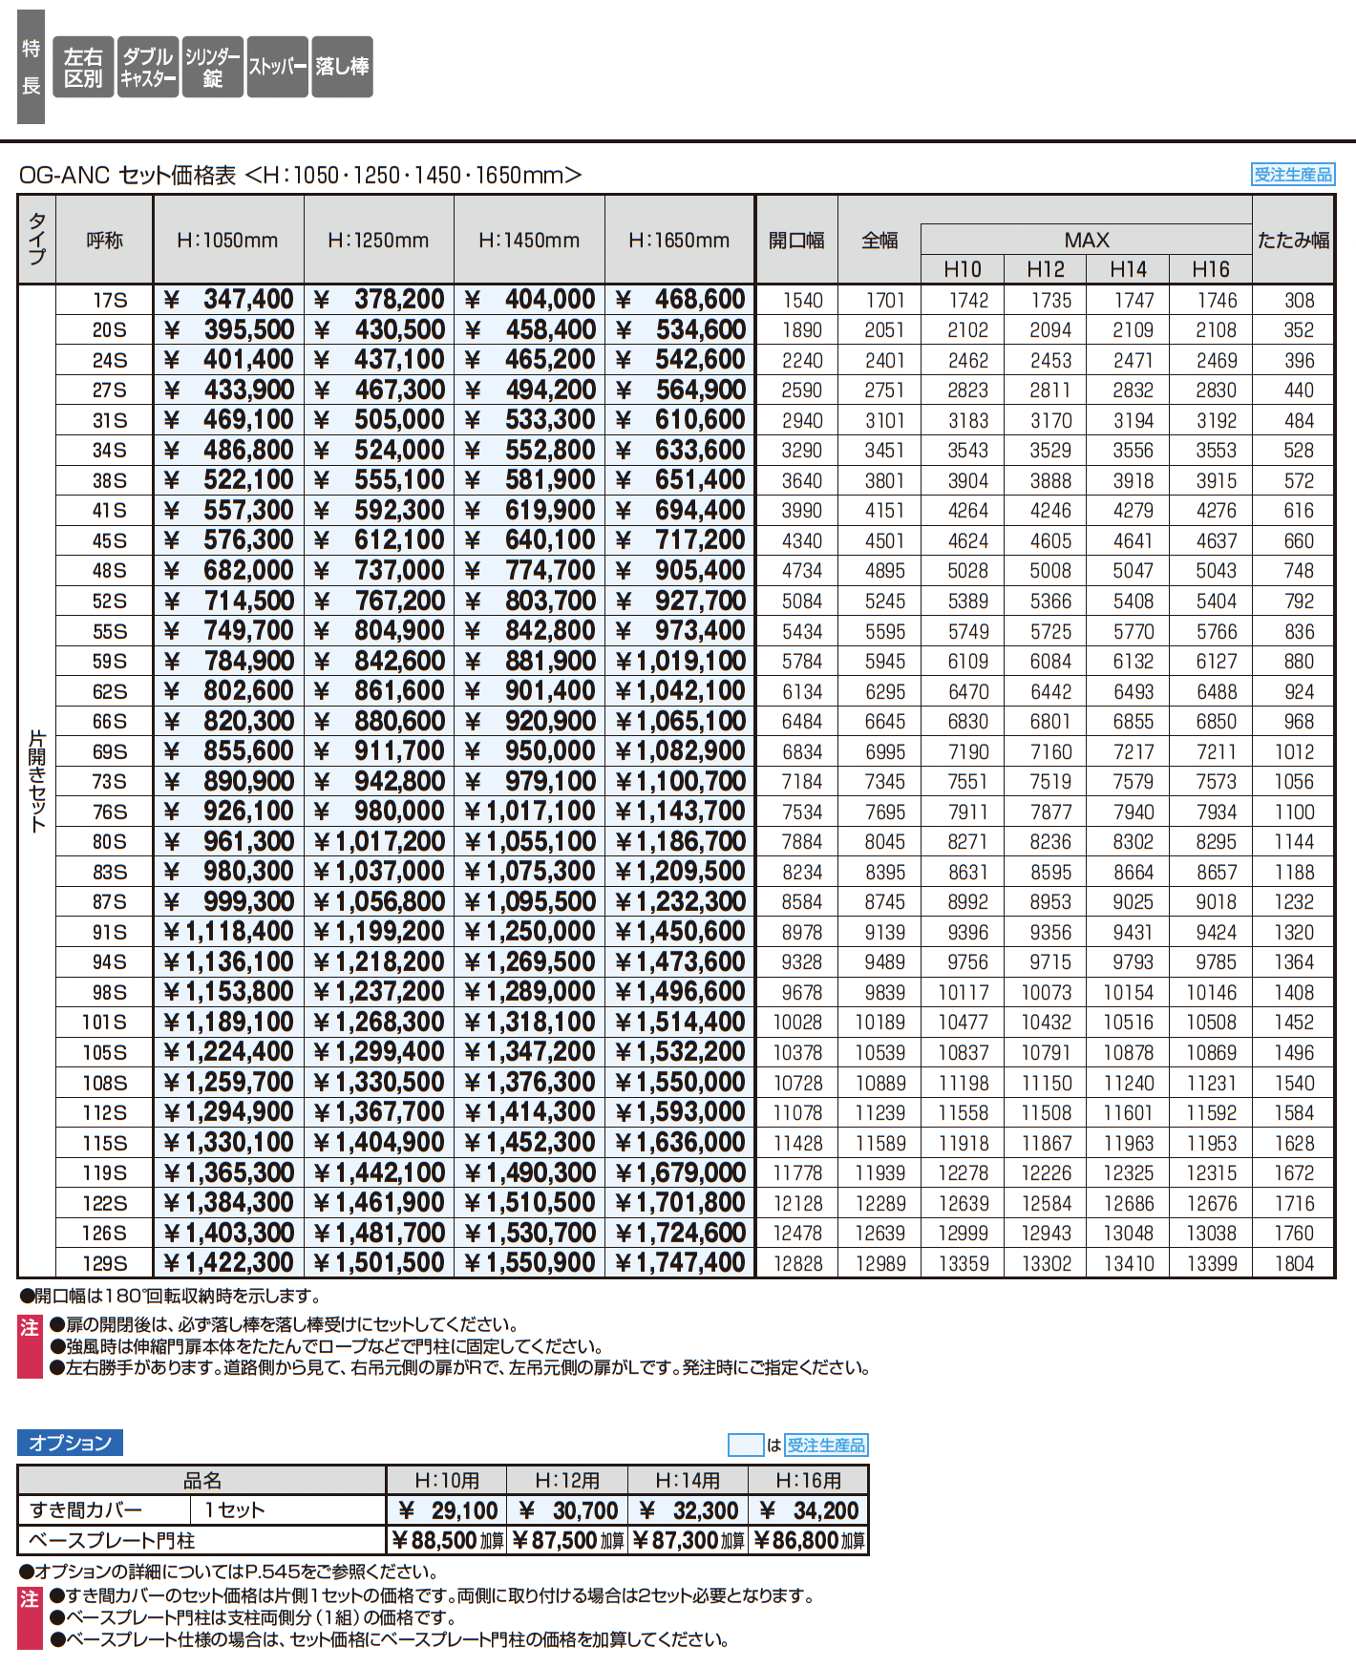Click the 開口幅 column header
1356x1667 pixels.
[796, 241]
